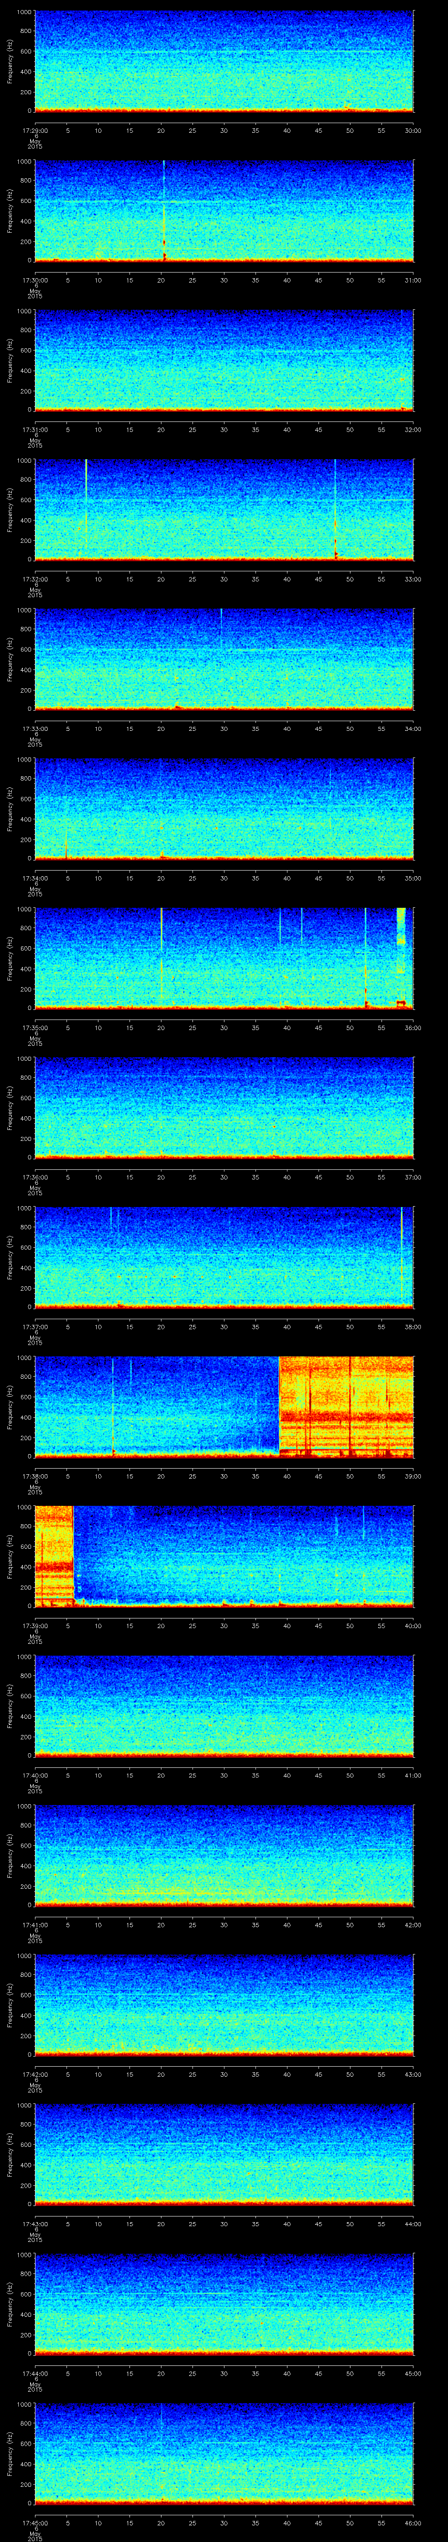This screenshot has height=2542, width=448.
Task: Click the 17:34:00 time label
Action: (35, 878)
